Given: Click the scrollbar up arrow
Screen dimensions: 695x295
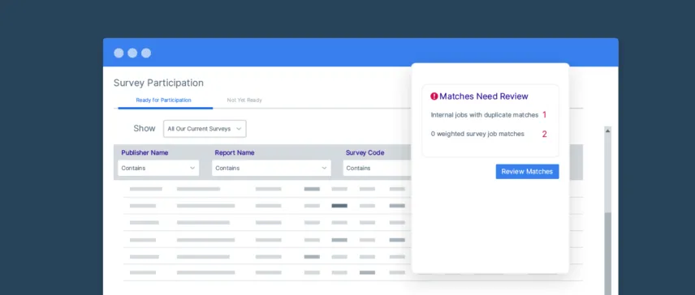Looking at the screenshot, I should pos(607,131).
